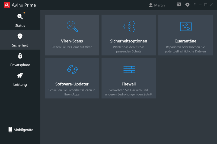Go to the Leistung section
This screenshot has height=144, width=217.
tap(20, 79)
